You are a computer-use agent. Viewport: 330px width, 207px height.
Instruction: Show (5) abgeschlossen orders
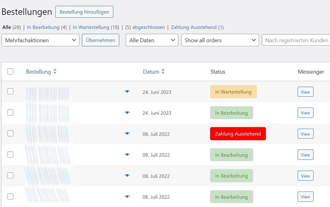click(145, 27)
